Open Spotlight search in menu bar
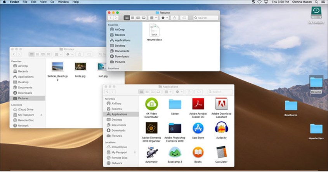This screenshot has width=328, height=172. [316, 2]
